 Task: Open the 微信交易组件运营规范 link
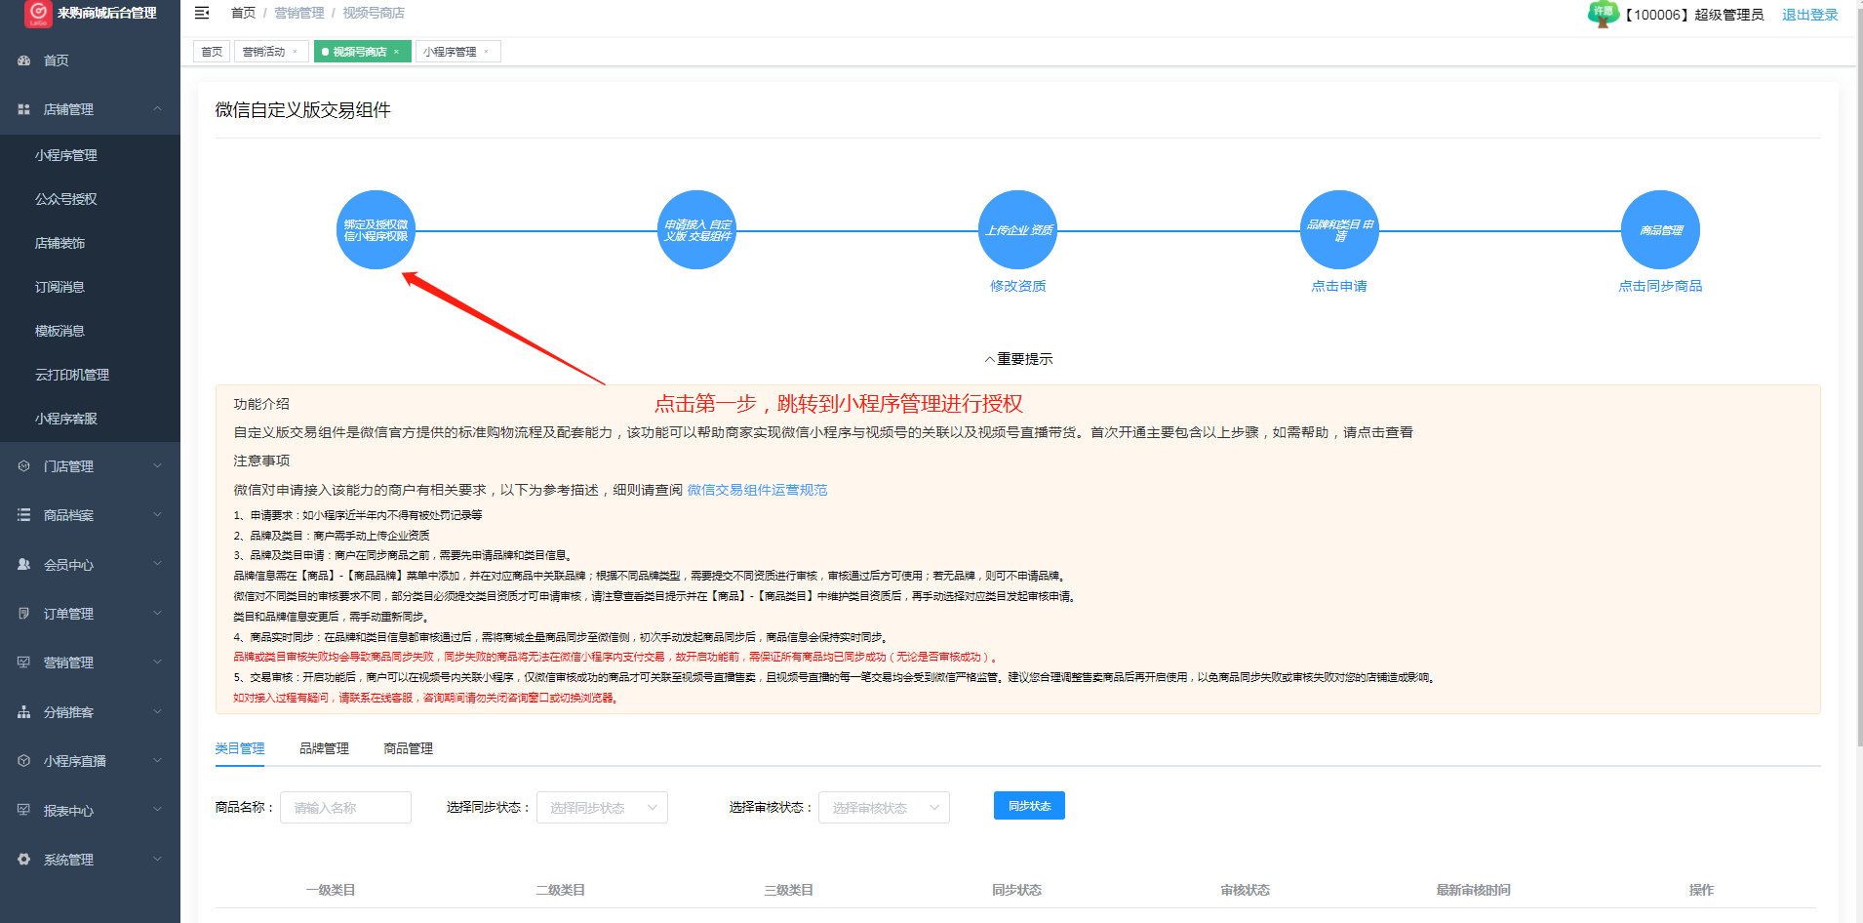[757, 490]
